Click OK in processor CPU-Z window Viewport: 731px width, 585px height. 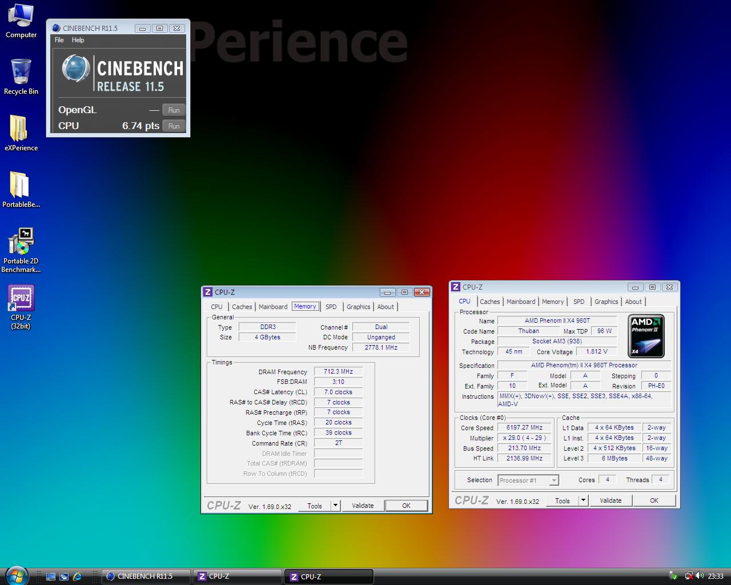(x=654, y=500)
